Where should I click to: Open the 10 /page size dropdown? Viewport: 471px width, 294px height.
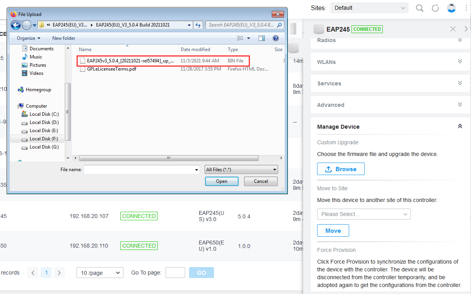(100, 273)
